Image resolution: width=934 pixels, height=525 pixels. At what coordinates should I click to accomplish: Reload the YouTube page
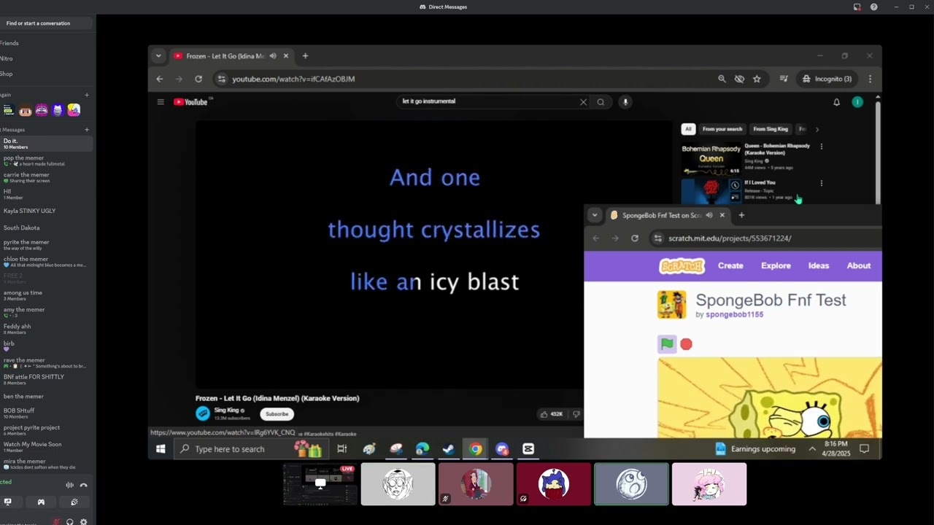coord(198,79)
